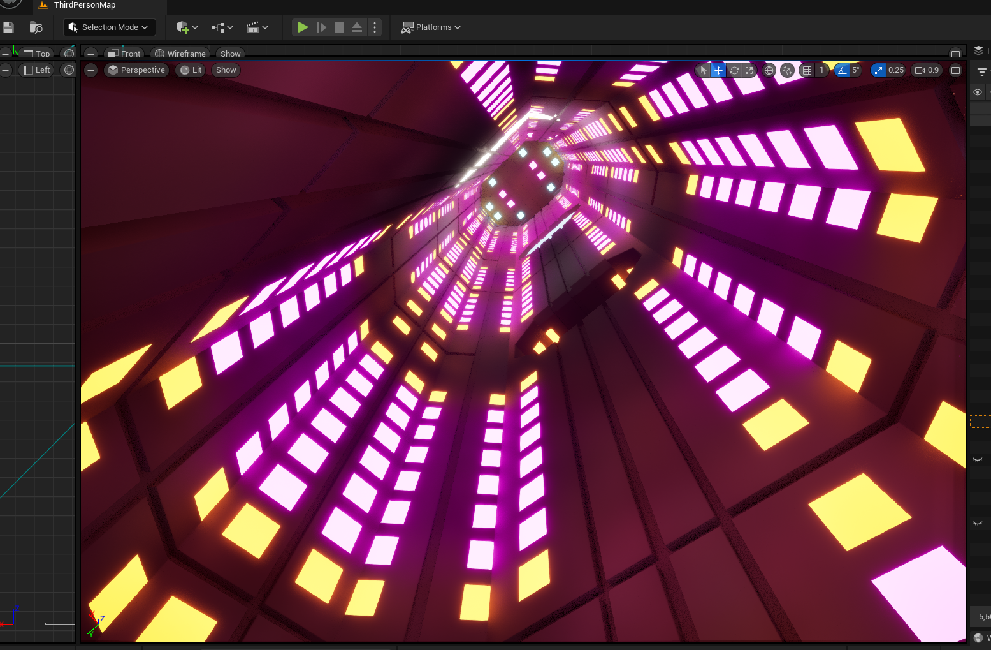Image resolution: width=991 pixels, height=650 pixels.
Task: Click the surface snapping icon
Action: 787,70
